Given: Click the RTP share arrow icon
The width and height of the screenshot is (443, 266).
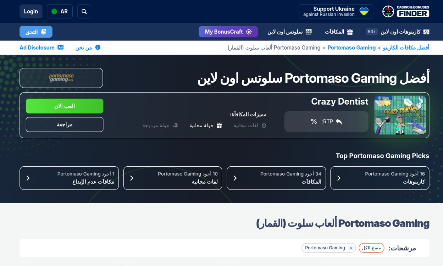Looking at the screenshot, I should click(x=339, y=122).
